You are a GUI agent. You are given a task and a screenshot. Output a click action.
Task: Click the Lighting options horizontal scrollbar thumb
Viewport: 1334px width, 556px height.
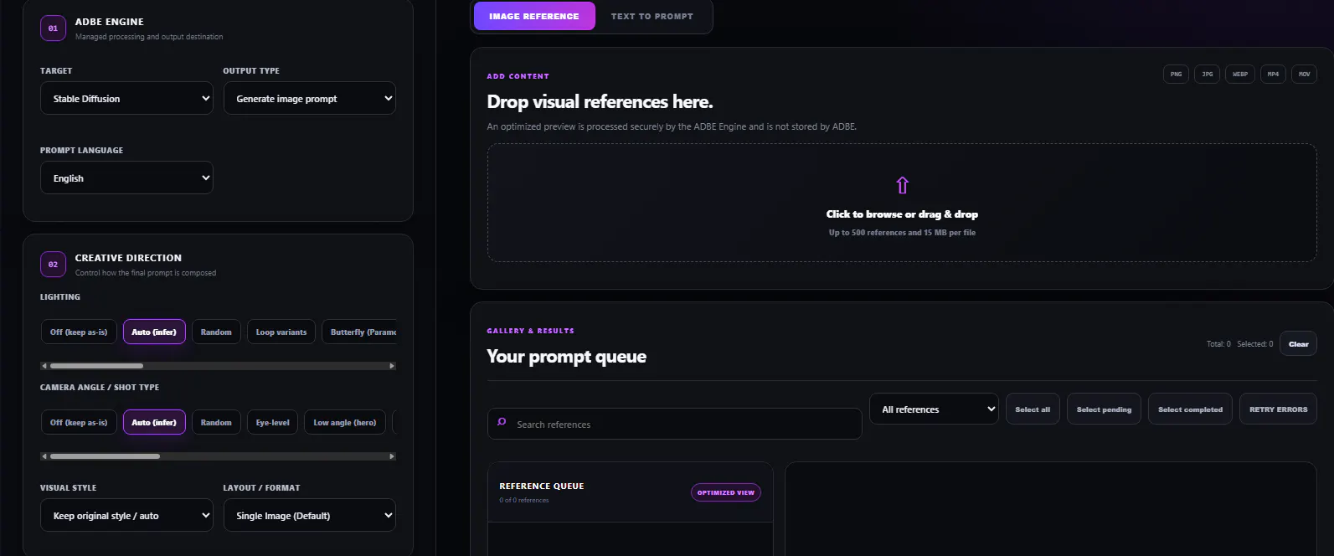(x=96, y=366)
